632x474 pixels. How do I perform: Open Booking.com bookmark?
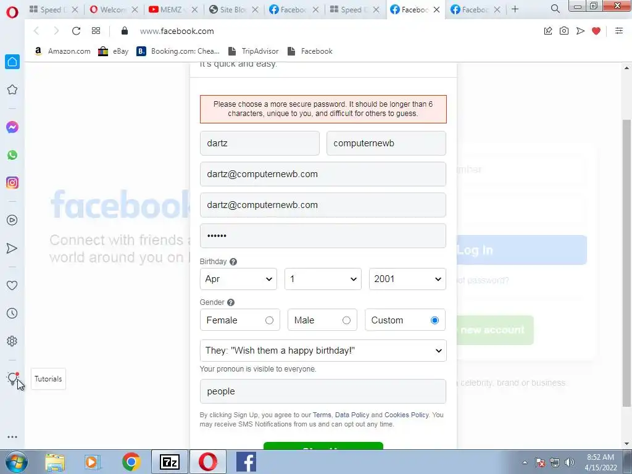[x=178, y=51]
